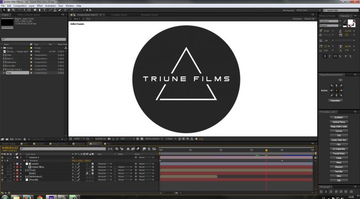Select the Puppet Pin tool
360x199 pixels.
72,10
